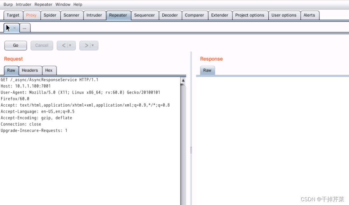Screen dimensions: 349x205
Task: Open the Intruder menu in menu bar
Action: [23, 4]
